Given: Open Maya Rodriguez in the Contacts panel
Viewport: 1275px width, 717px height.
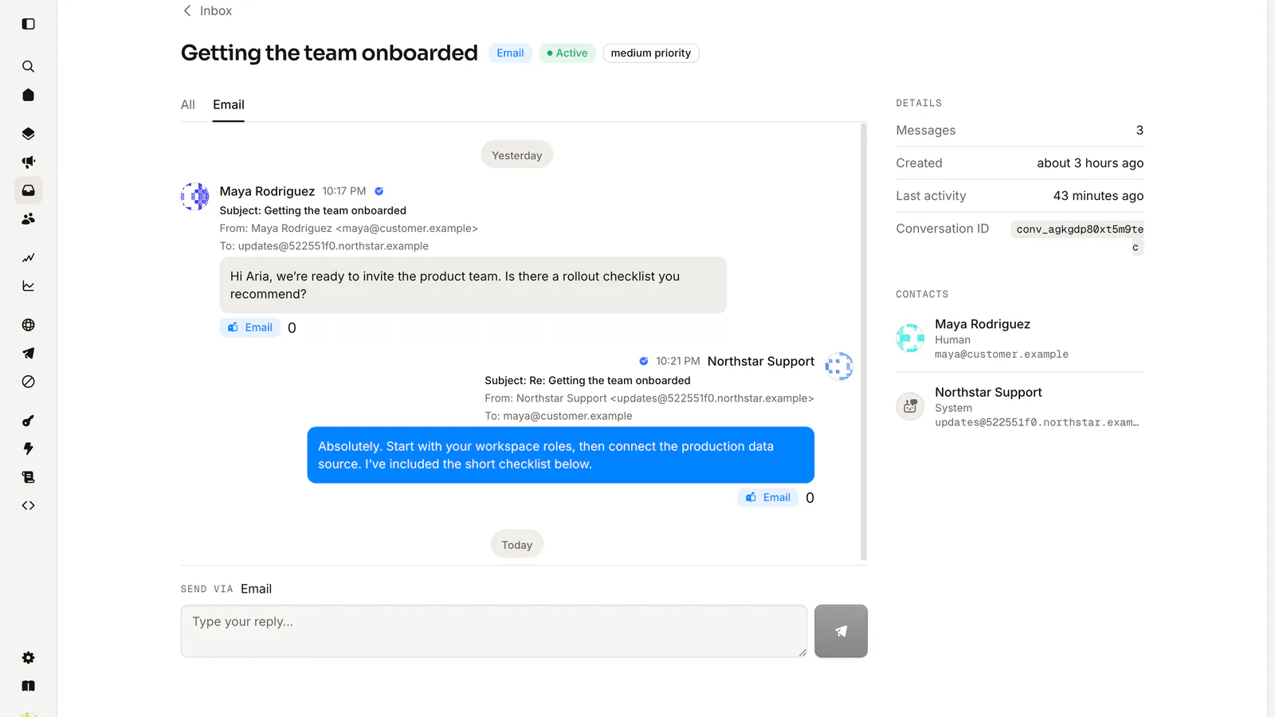Looking at the screenshot, I should point(1020,339).
